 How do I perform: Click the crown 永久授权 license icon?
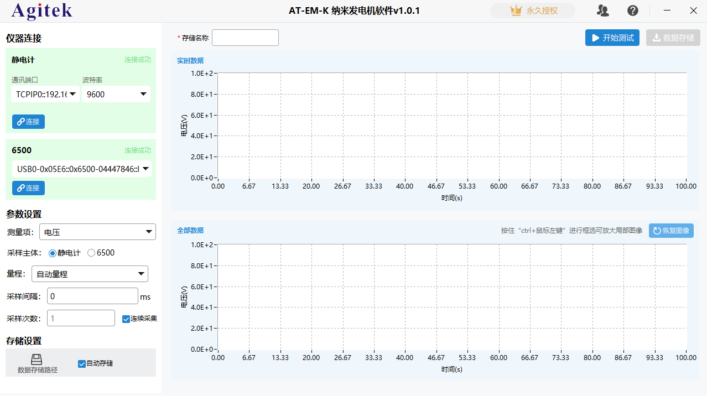pos(517,10)
